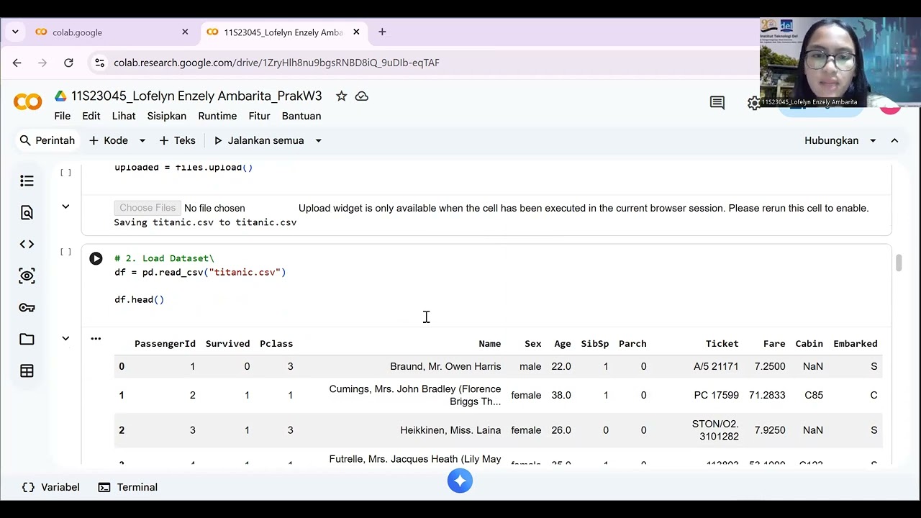Collapse the upload cell output

click(65, 207)
